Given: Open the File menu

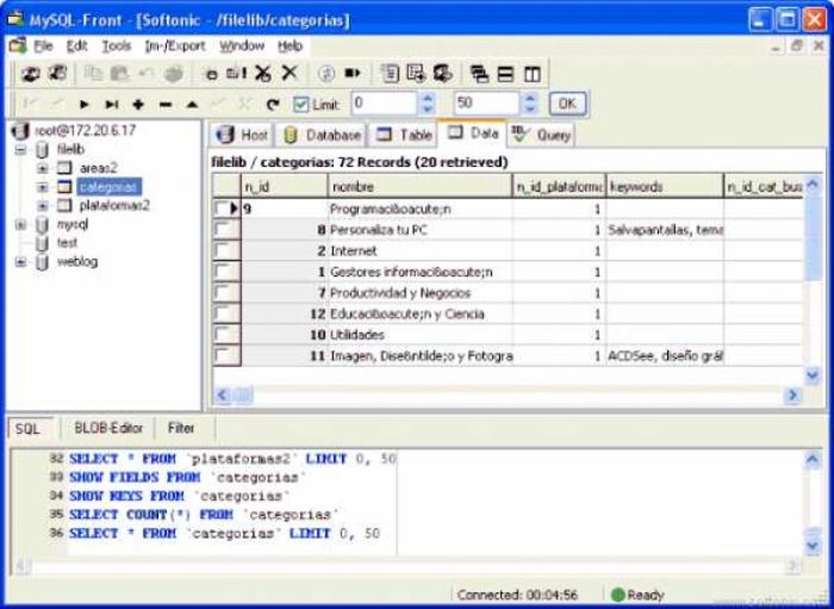Looking at the screenshot, I should 43,47.
